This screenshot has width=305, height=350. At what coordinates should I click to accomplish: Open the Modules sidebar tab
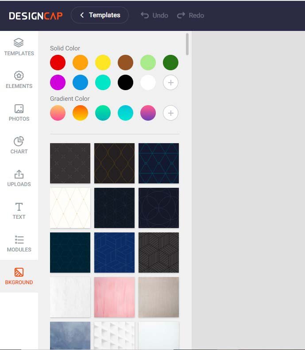[x=19, y=243]
